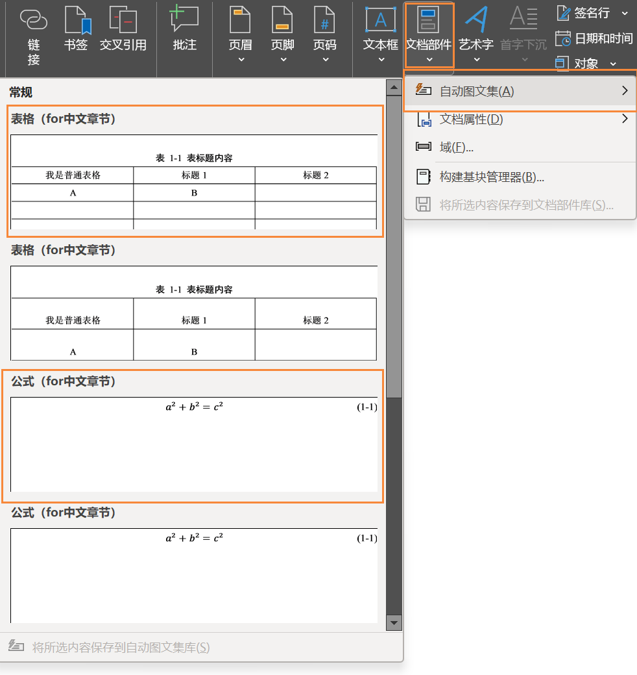This screenshot has width=637, height=675.
Task: Click the 页码 page number icon
Action: click(324, 19)
